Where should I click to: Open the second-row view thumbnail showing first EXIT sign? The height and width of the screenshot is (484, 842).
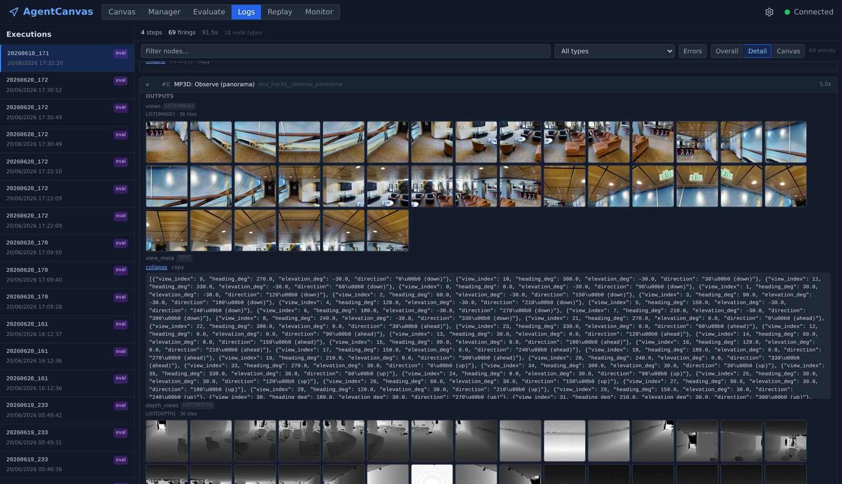[x=653, y=186]
